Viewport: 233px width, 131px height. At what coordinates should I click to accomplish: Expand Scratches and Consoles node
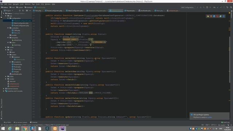pos(4,91)
